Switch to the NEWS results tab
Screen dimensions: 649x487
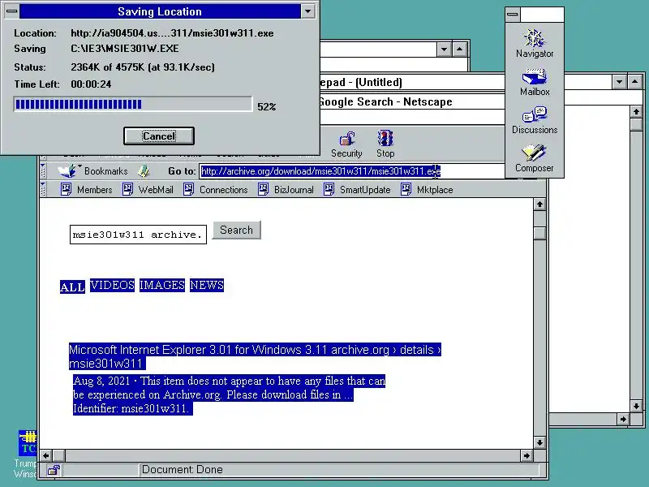pyautogui.click(x=207, y=285)
